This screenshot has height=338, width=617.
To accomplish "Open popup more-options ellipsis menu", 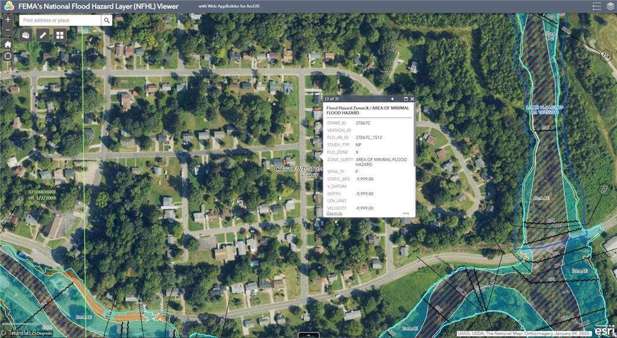I will coord(406,213).
